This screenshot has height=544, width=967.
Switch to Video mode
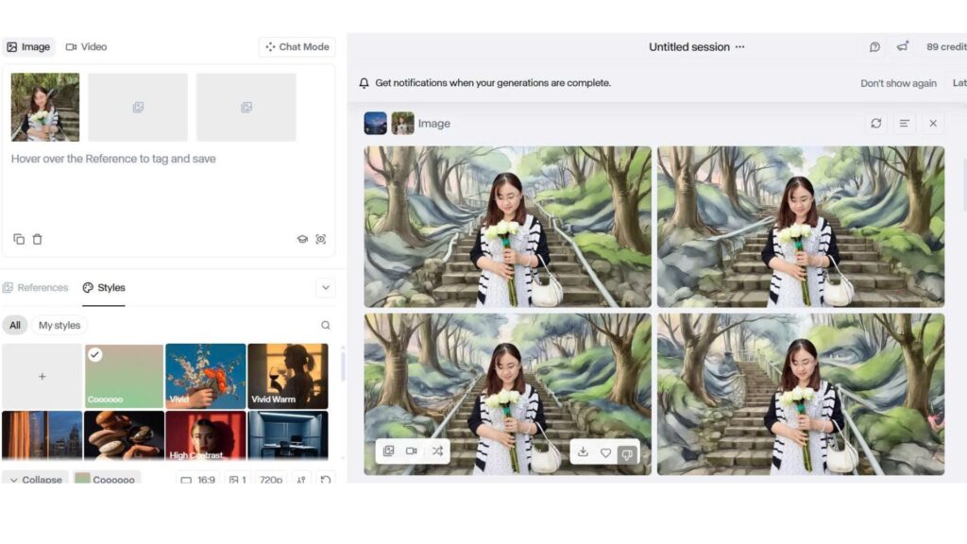pyautogui.click(x=86, y=47)
